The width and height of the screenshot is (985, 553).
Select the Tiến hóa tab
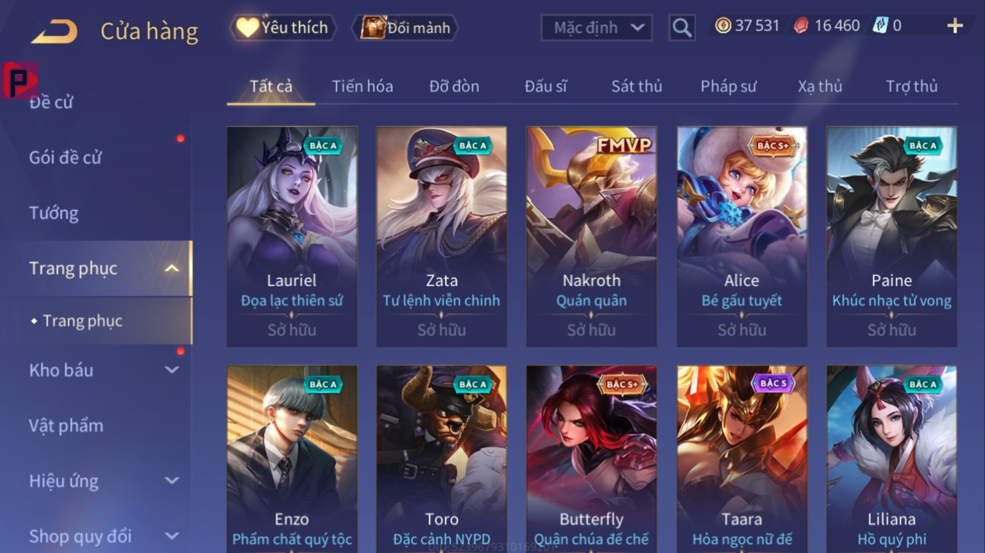click(362, 86)
